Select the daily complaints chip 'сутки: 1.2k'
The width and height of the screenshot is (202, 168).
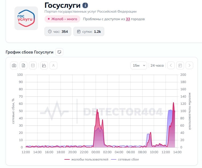(89, 31)
